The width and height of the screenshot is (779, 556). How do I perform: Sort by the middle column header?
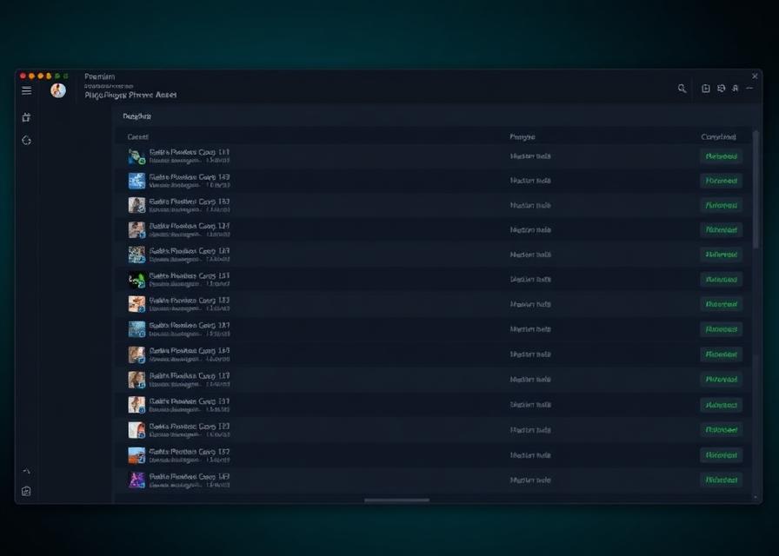pos(523,136)
